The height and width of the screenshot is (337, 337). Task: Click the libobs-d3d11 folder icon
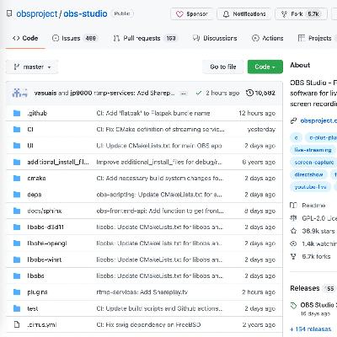[17, 227]
